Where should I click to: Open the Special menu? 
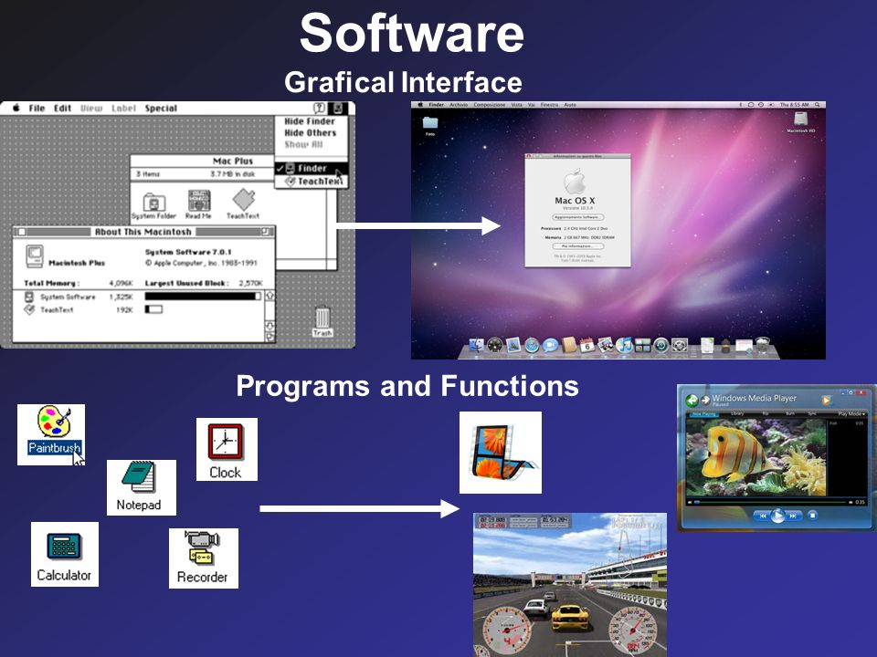pos(161,108)
